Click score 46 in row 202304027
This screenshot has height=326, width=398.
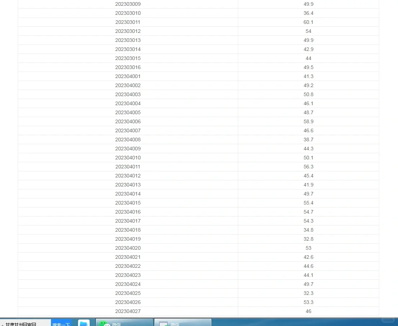(x=308, y=311)
